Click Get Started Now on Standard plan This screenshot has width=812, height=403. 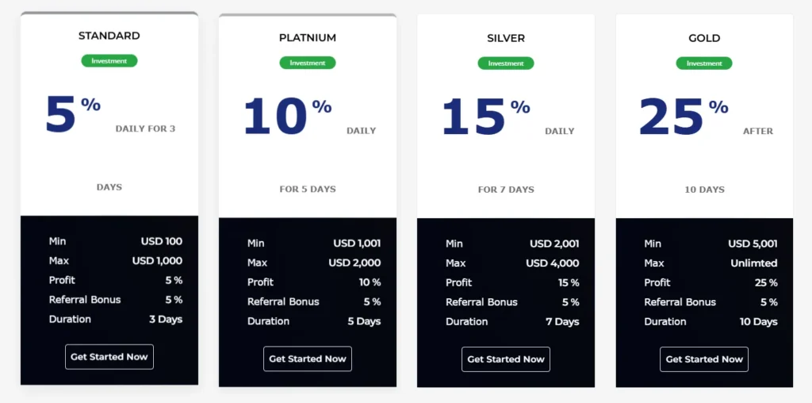tap(109, 357)
